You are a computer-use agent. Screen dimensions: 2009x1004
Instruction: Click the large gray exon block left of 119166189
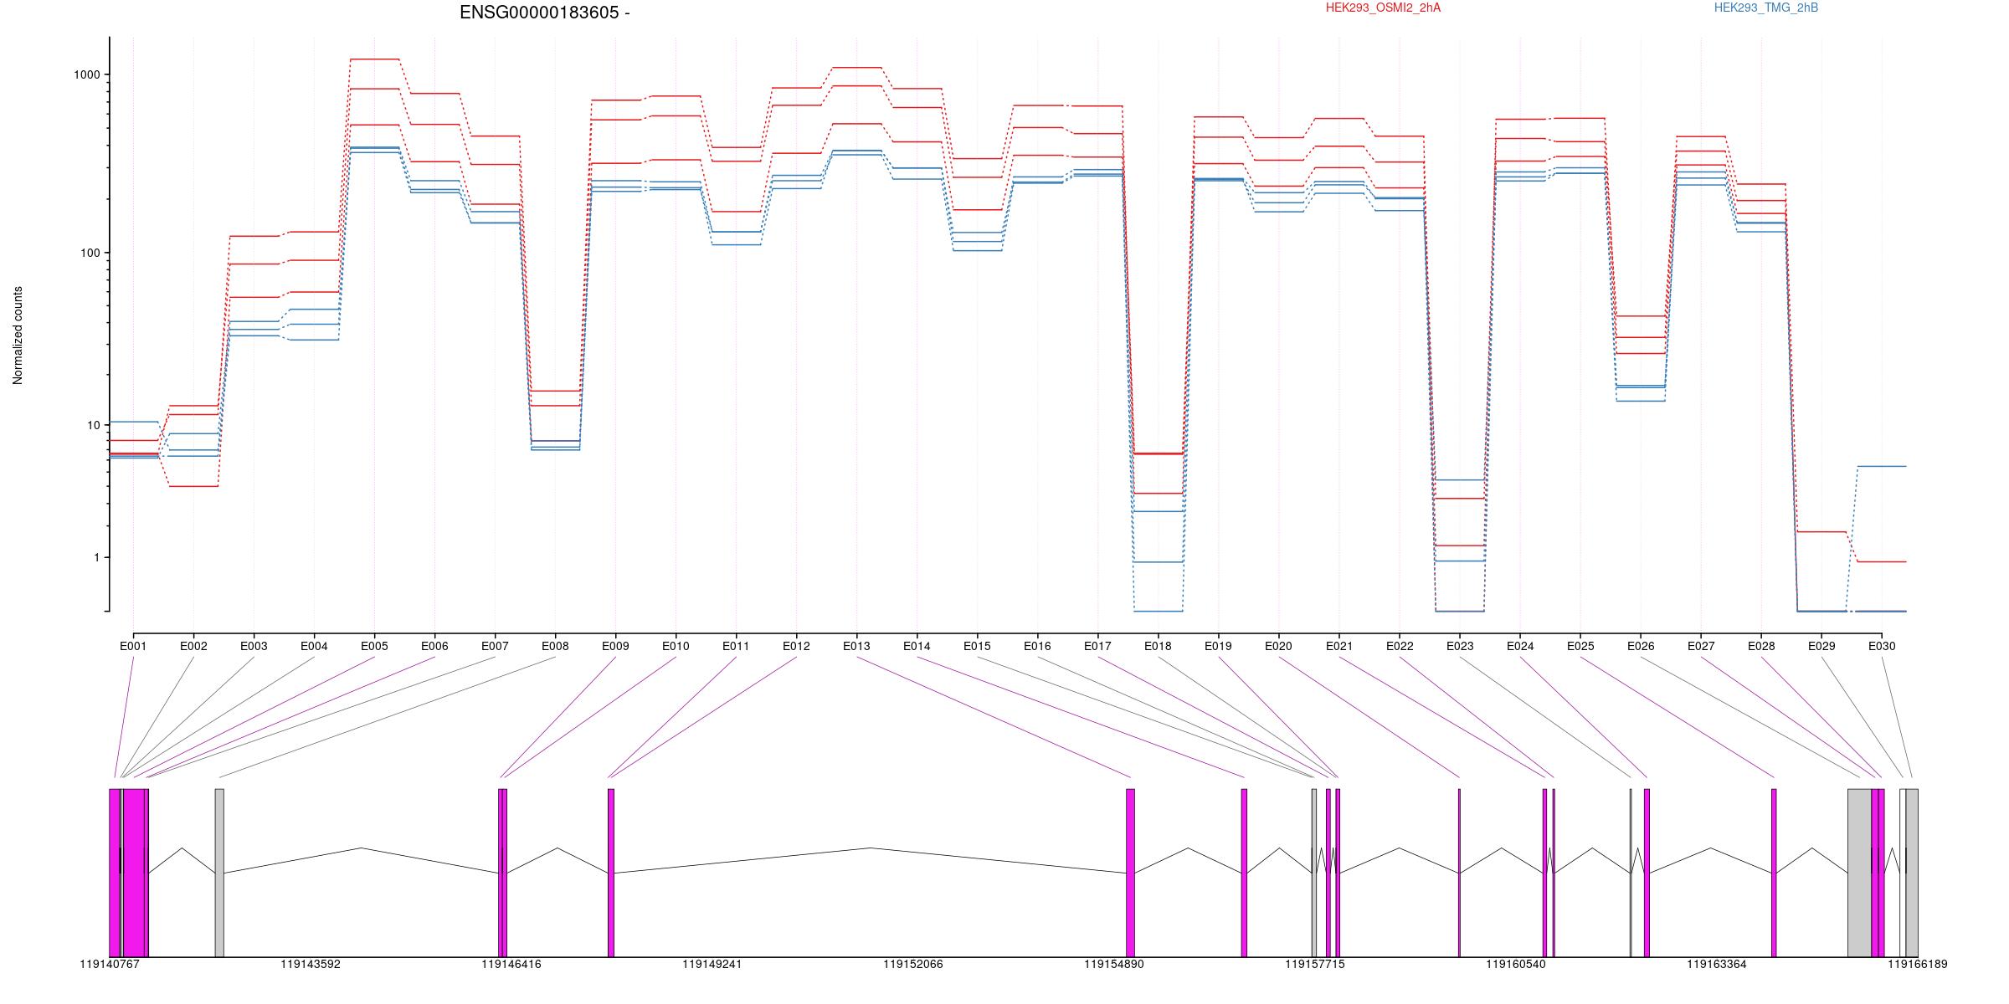(1859, 873)
